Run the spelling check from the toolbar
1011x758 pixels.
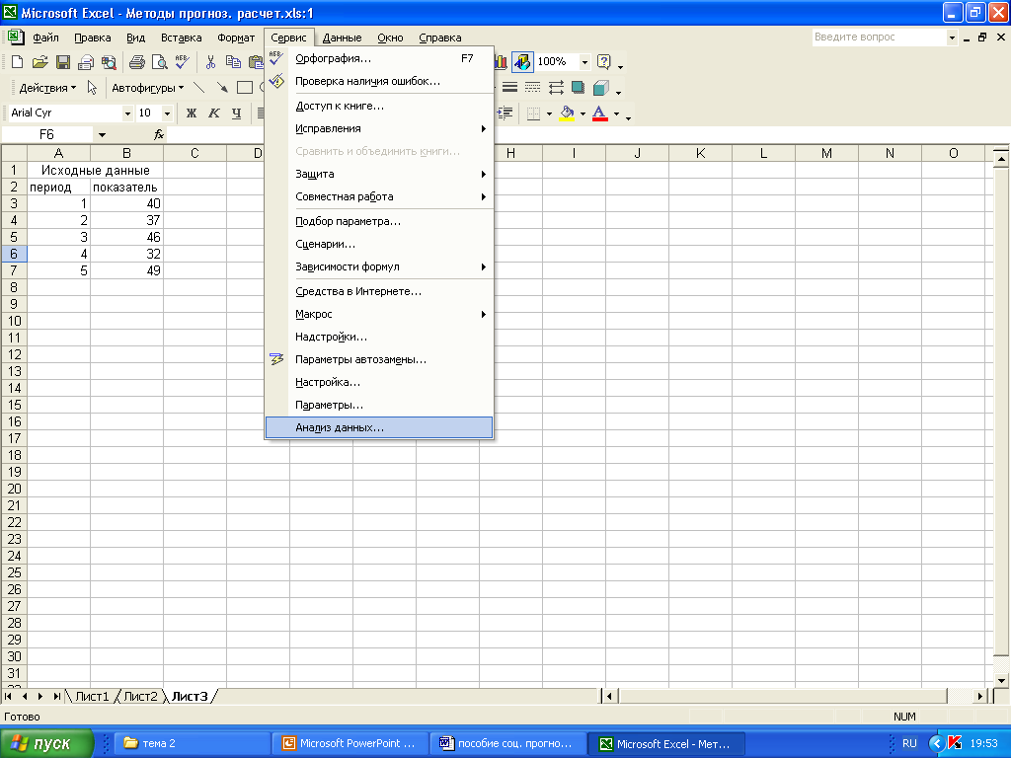(182, 62)
